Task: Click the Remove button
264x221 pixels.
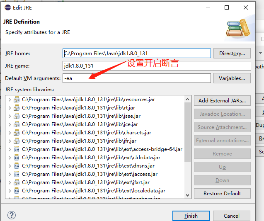Action: pyautogui.click(x=222, y=153)
